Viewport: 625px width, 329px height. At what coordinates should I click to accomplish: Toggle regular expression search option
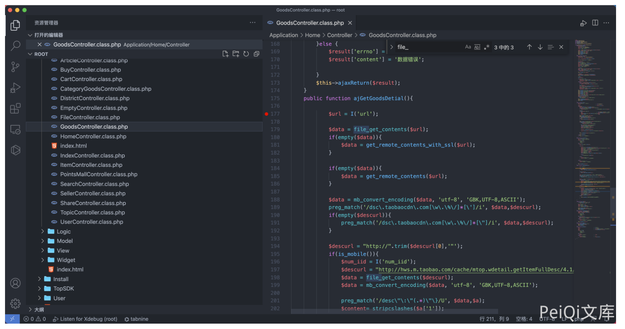point(486,47)
